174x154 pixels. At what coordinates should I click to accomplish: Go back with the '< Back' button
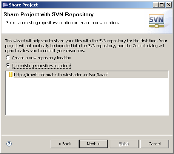(x=65, y=144)
